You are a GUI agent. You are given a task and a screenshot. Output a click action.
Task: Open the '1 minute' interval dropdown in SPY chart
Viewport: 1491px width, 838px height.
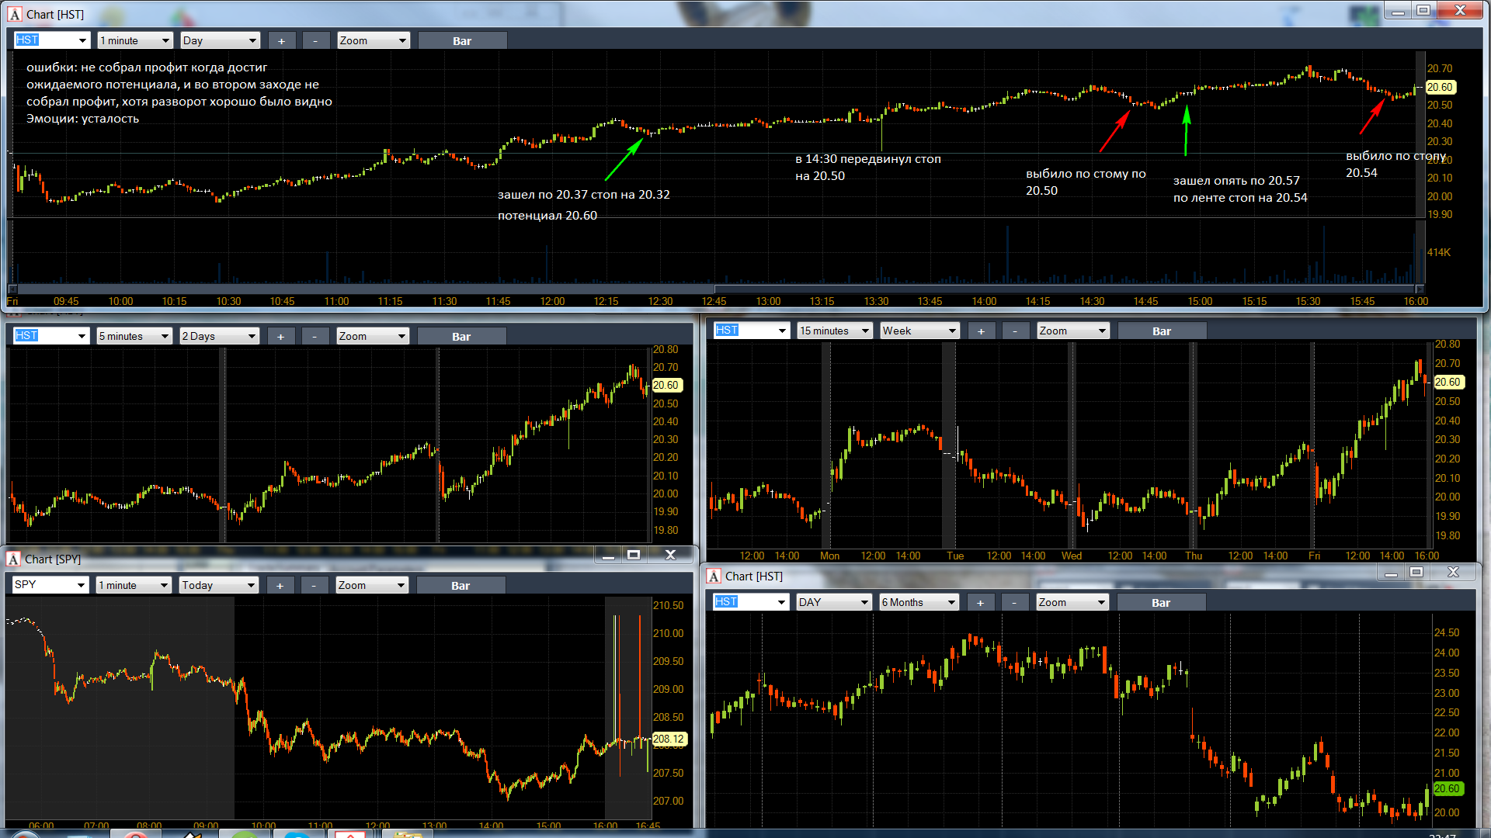pyautogui.click(x=134, y=585)
